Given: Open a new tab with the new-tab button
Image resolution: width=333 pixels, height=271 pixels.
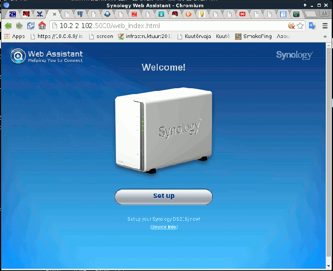Looking at the screenshot, I should 311,14.
